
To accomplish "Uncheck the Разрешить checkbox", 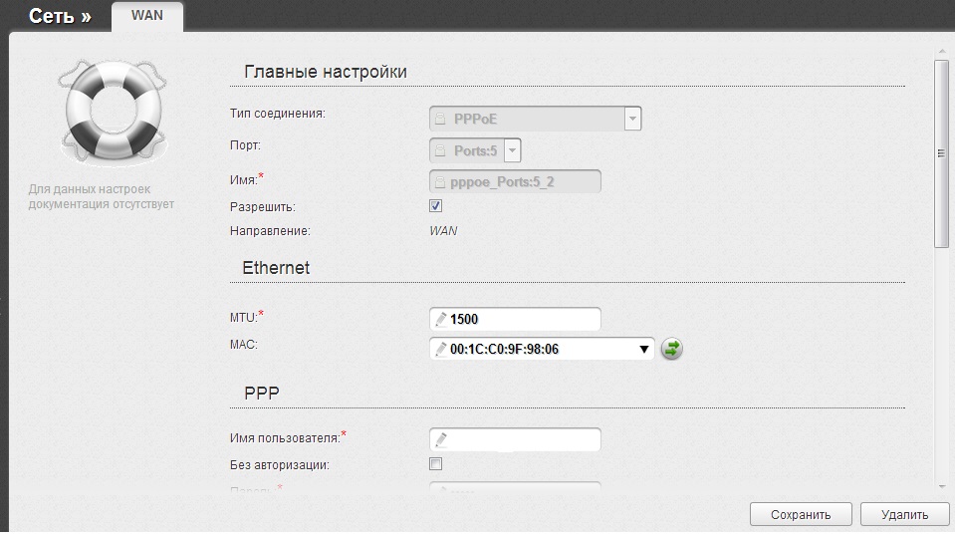I will pyautogui.click(x=435, y=206).
